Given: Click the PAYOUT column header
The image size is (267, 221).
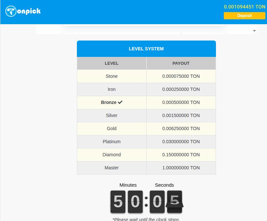Looking at the screenshot, I should (181, 63).
